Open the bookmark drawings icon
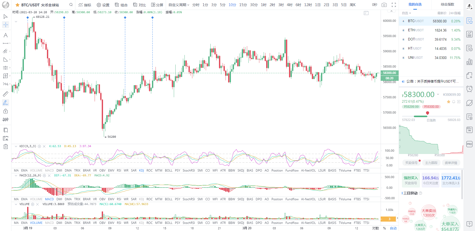 click(5, 130)
